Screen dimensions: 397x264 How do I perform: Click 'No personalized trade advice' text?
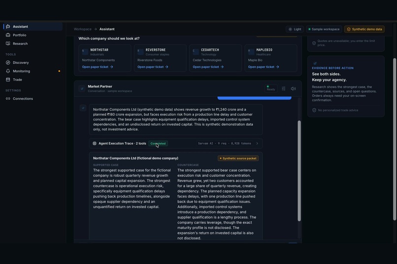338,110
